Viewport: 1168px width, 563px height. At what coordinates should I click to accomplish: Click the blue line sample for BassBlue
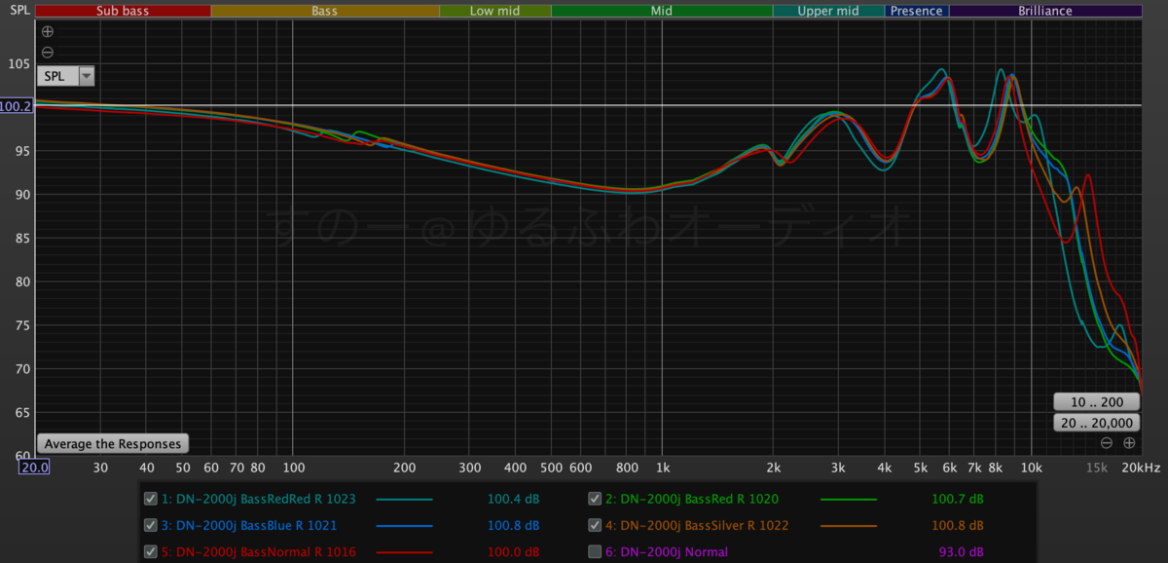404,526
